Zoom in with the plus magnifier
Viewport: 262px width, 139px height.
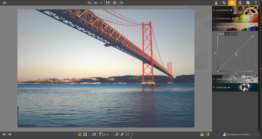pyautogui.click(x=122, y=134)
